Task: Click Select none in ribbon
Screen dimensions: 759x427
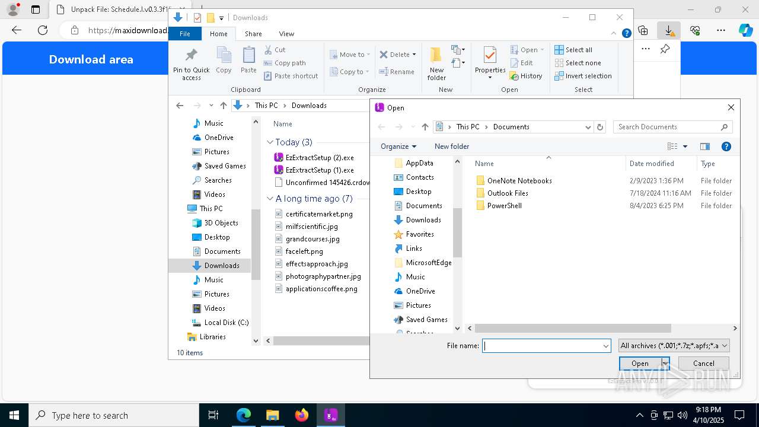Action: pyautogui.click(x=578, y=63)
